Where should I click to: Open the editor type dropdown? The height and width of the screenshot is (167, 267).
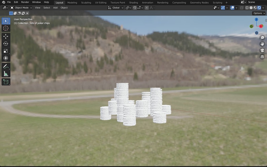pyautogui.click(x=5, y=8)
